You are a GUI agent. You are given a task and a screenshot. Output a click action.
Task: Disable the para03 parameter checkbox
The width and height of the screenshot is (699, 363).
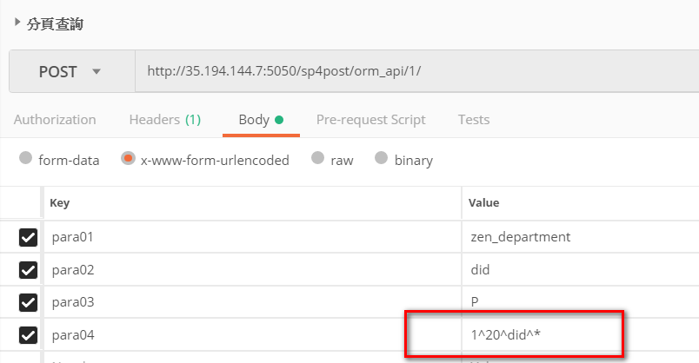28,302
